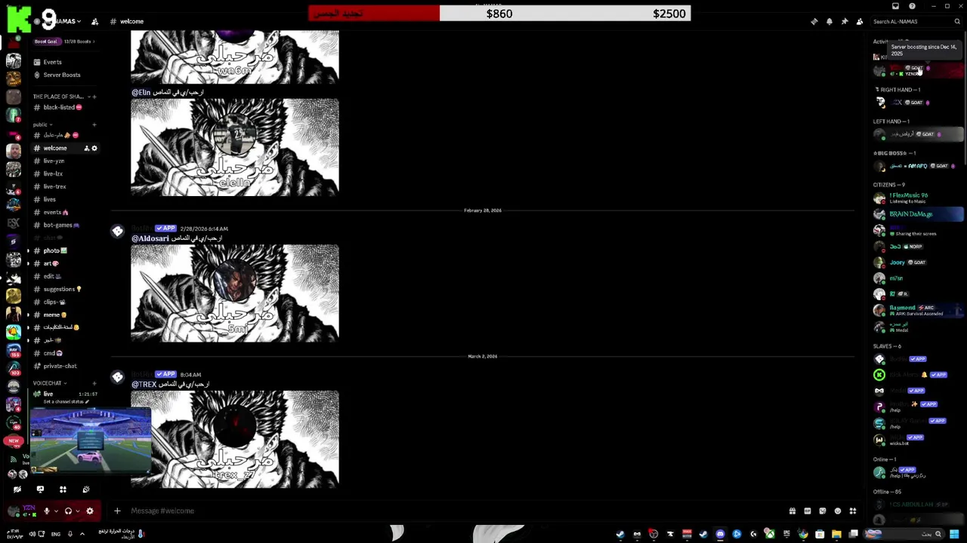
Task: Click the @Elin mention
Action: (x=141, y=92)
